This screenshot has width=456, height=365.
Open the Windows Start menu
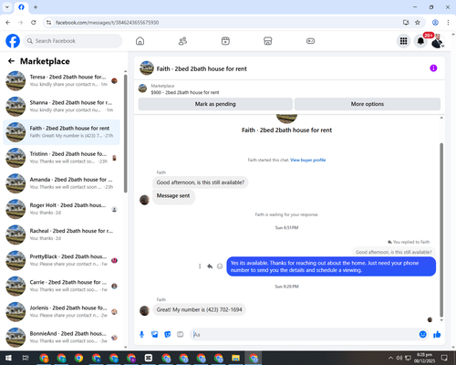pos(8,358)
